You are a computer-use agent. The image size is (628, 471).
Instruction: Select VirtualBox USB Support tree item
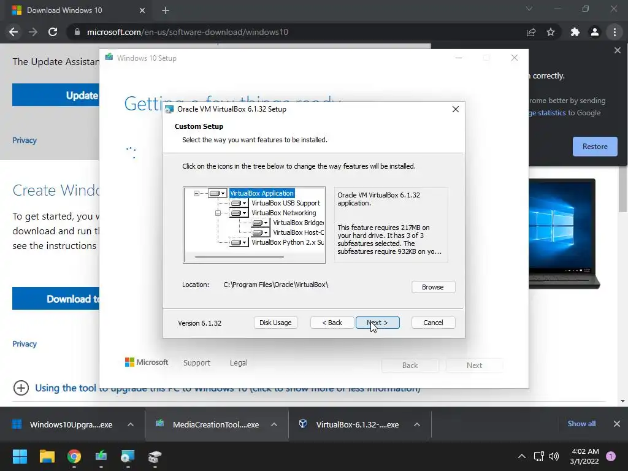pos(286,204)
